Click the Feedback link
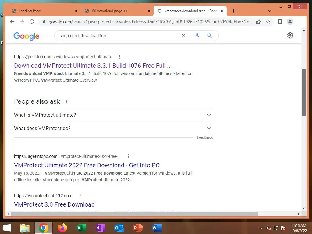 click(x=205, y=137)
